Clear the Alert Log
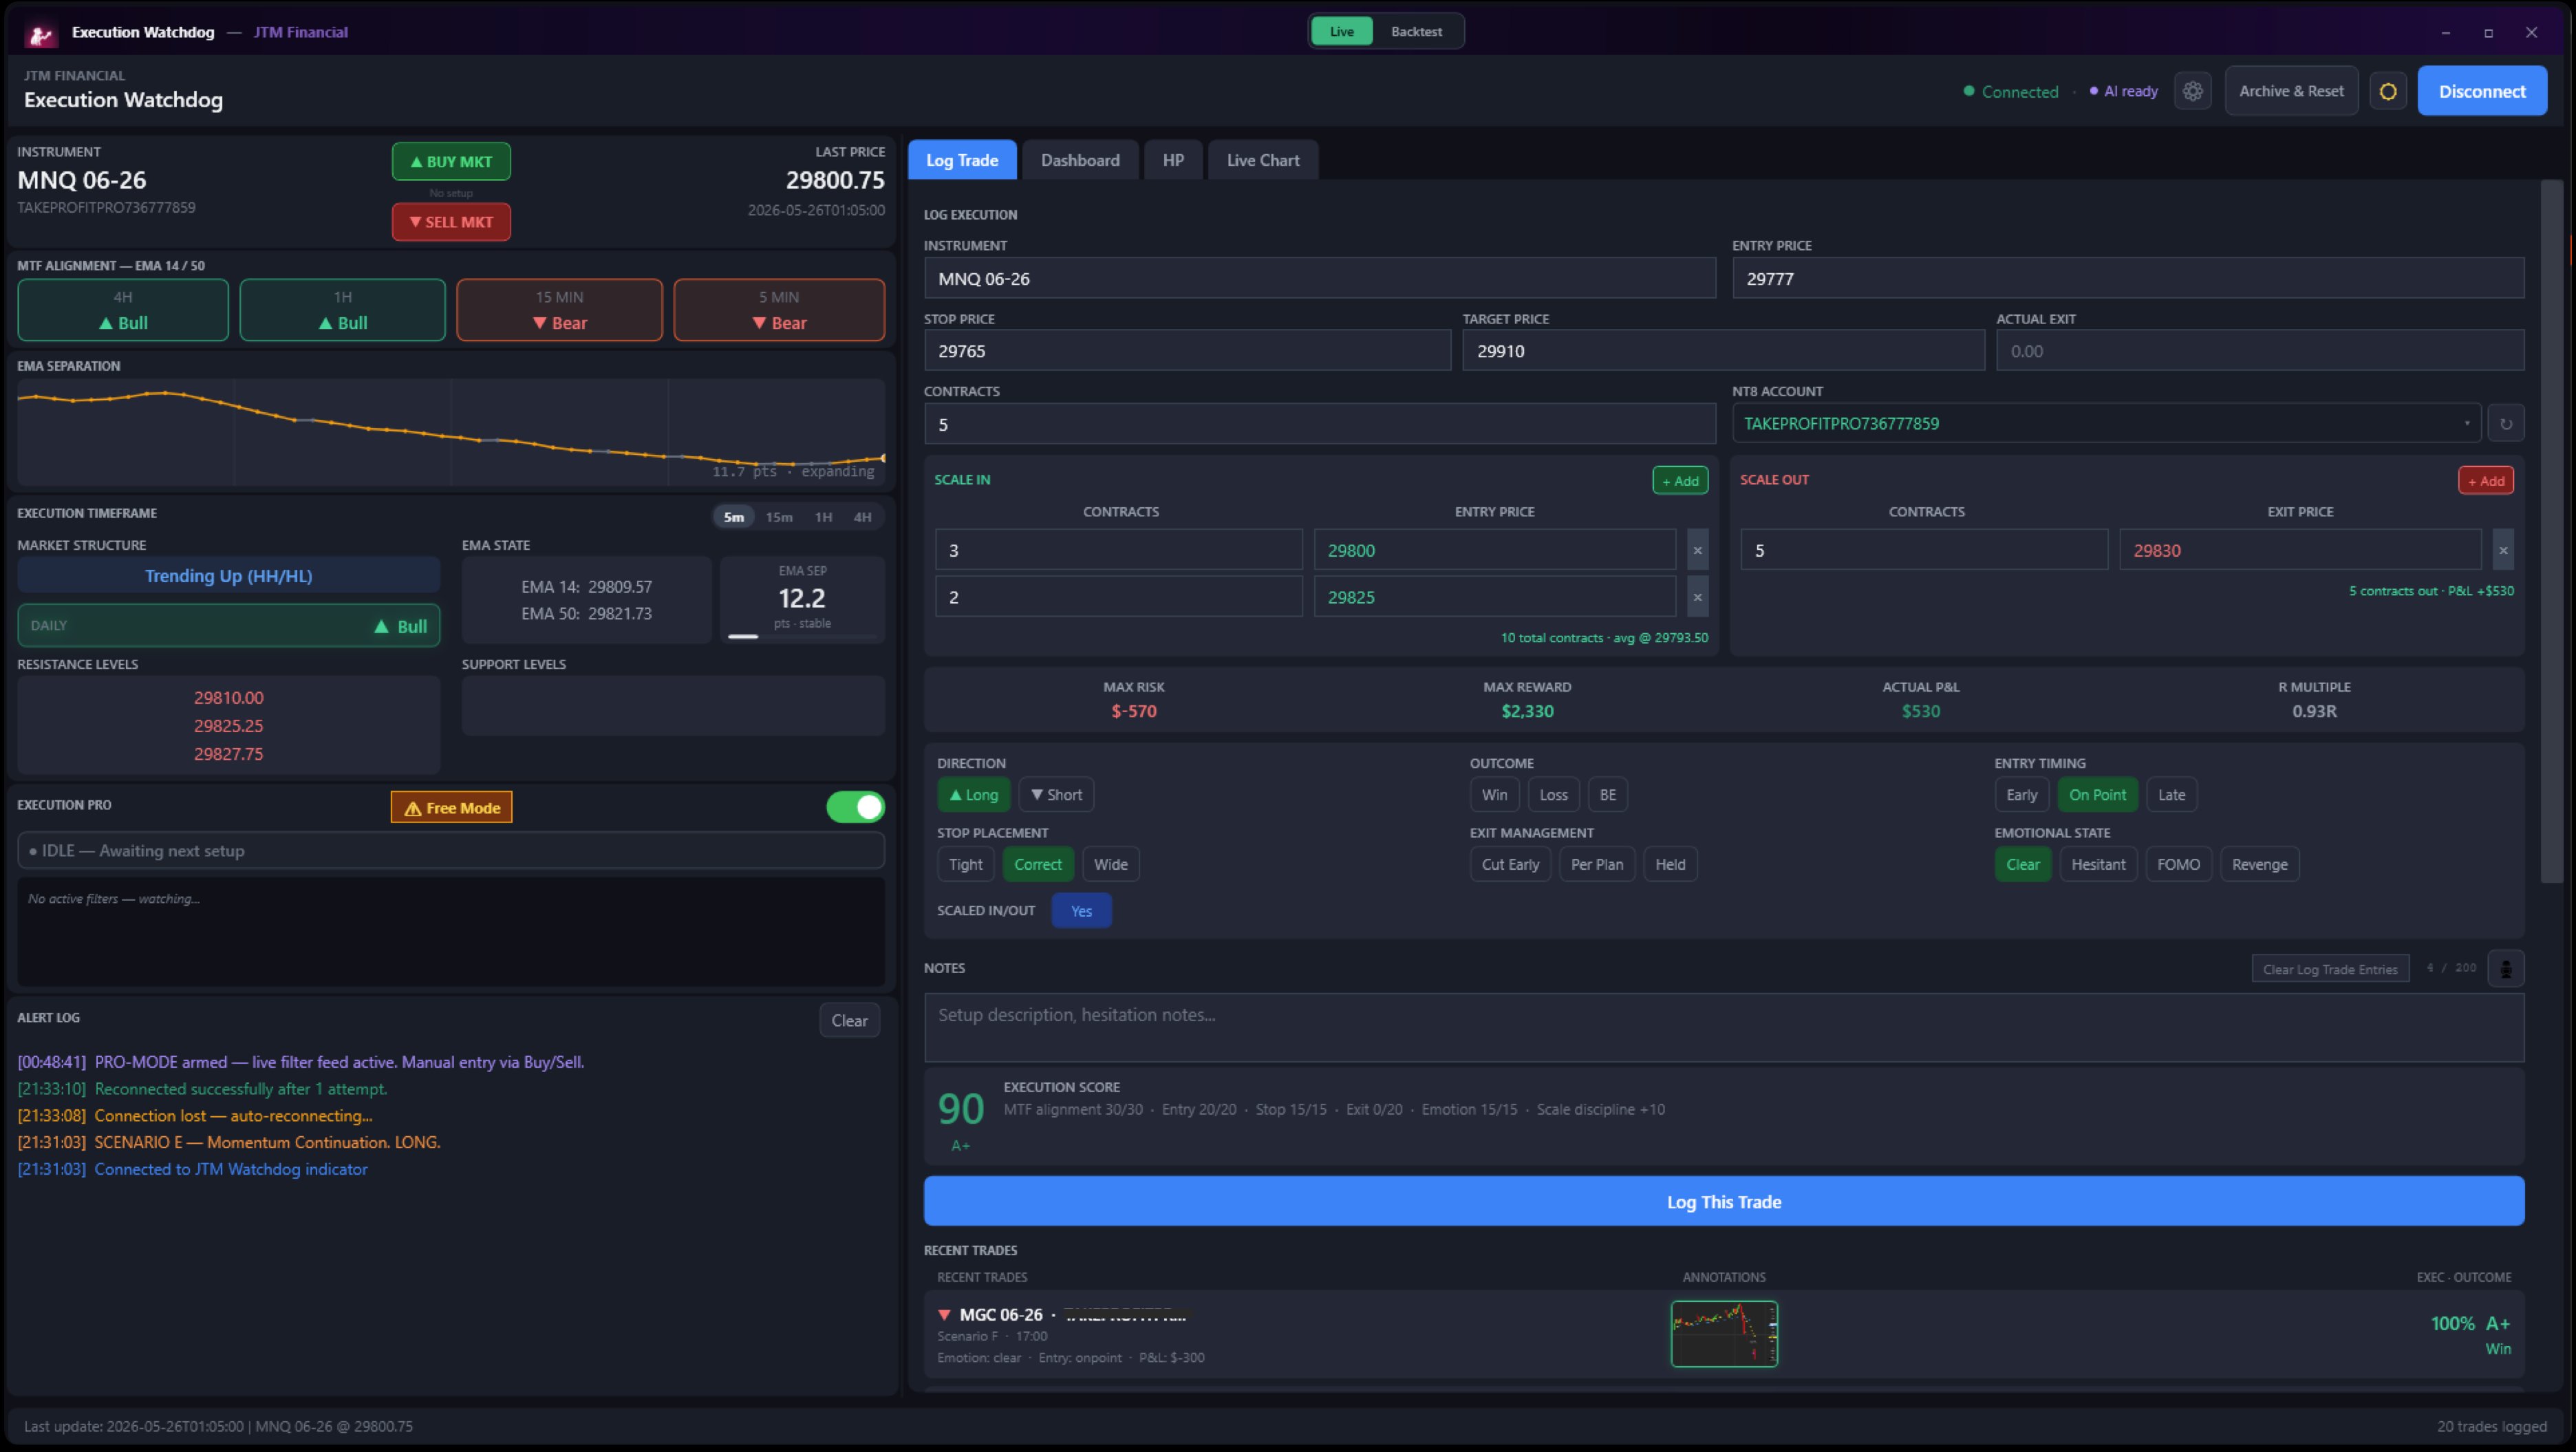 pyautogui.click(x=849, y=1021)
